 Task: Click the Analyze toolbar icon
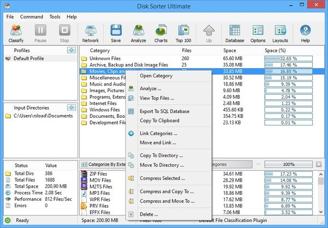pyautogui.click(x=138, y=33)
